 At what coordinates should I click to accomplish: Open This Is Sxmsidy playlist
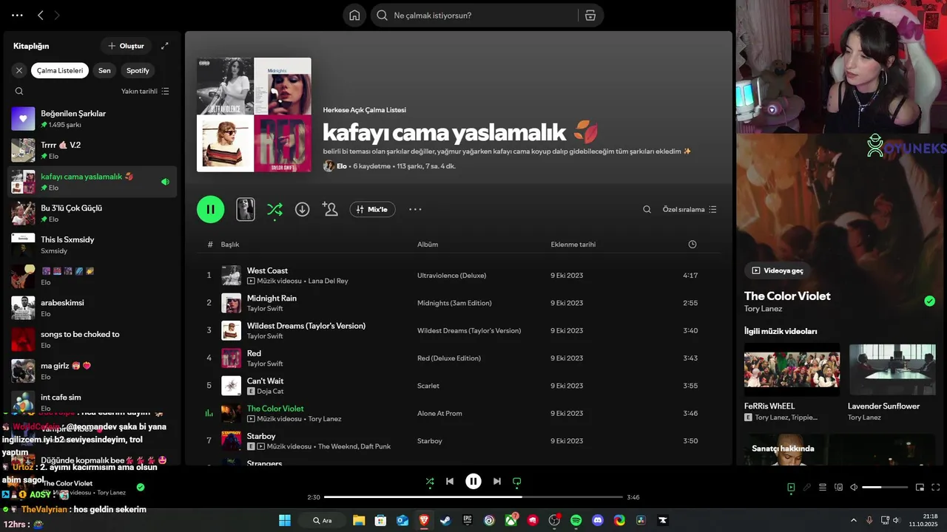(x=92, y=245)
